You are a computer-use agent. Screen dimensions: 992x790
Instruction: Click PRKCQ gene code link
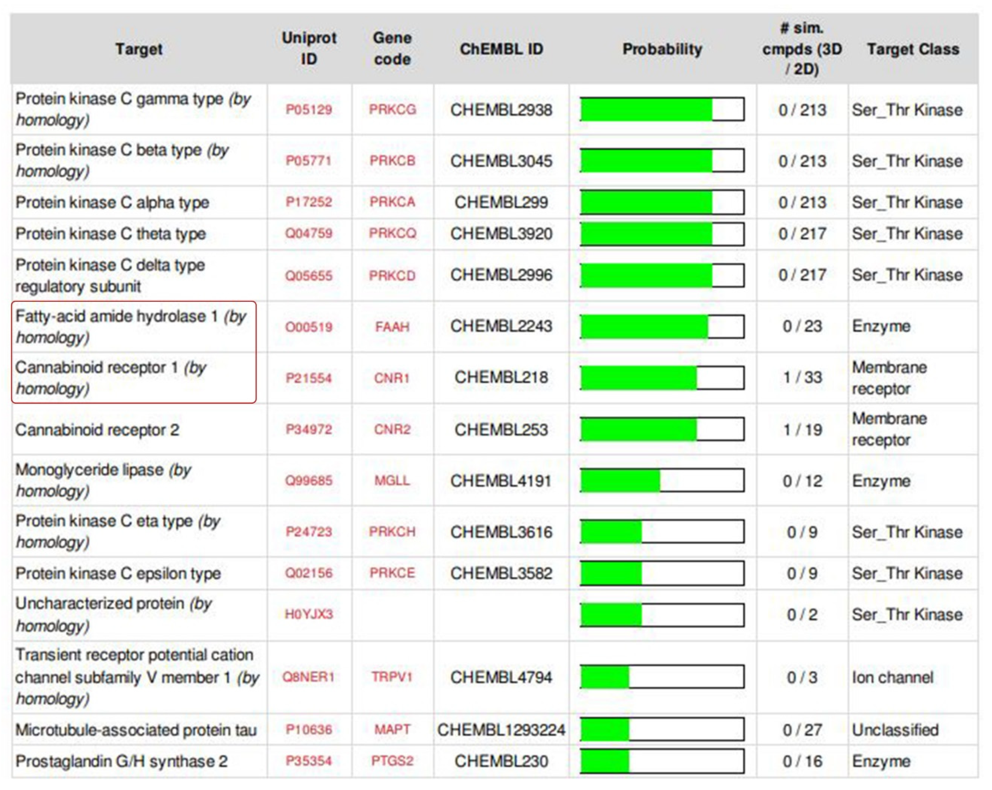392,234
